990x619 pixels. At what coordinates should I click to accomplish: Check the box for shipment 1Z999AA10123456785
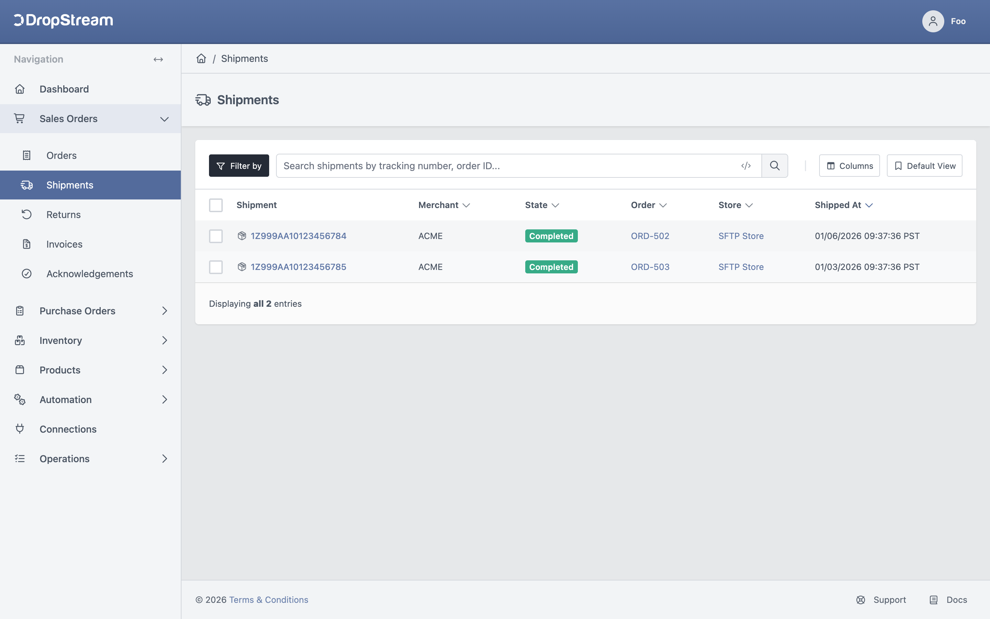[x=216, y=267]
